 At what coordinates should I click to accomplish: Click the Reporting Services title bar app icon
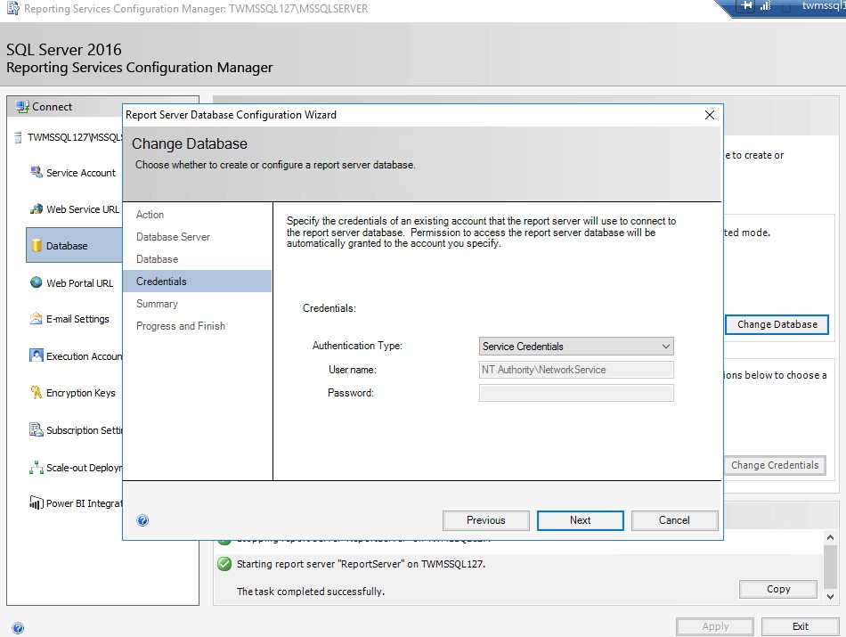13,9
